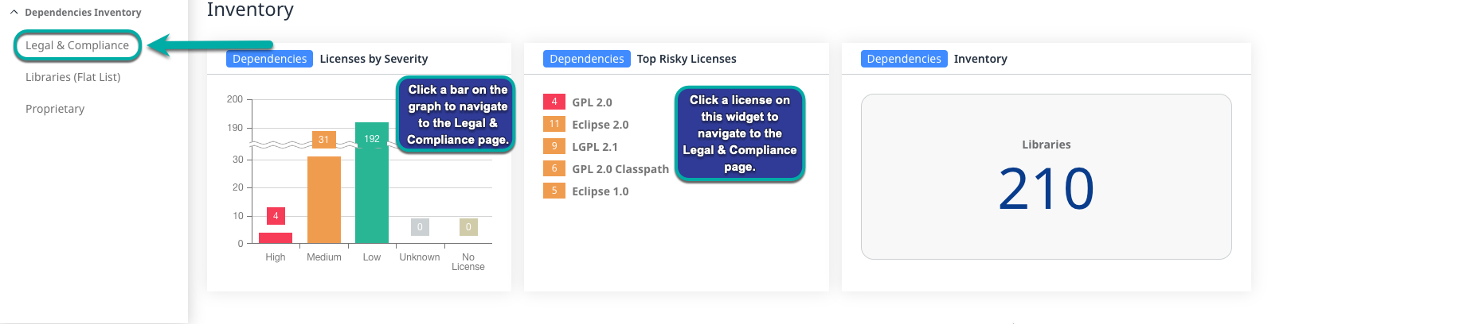The height and width of the screenshot is (324, 1479).
Task: Click Dependencies tag on Licenses by Severity
Action: tap(269, 59)
